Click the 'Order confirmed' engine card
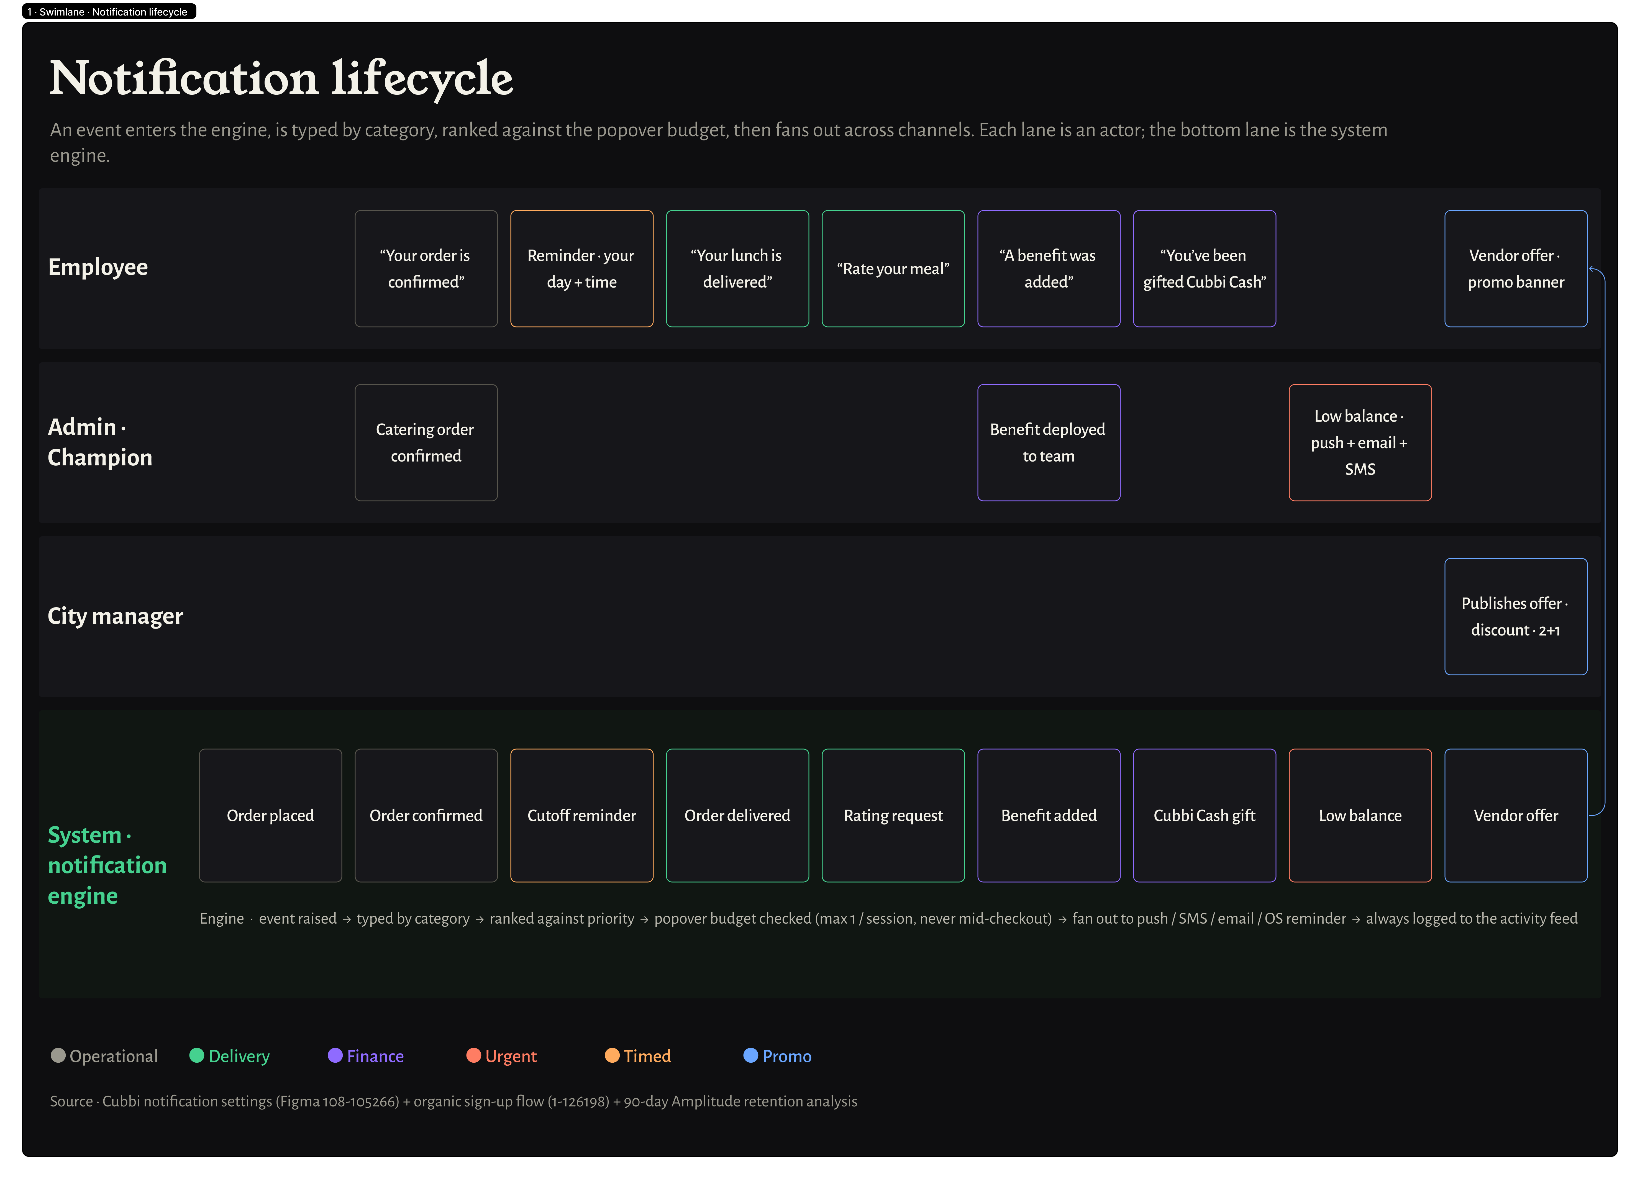Image resolution: width=1640 pixels, height=1179 pixels. pyautogui.click(x=426, y=815)
